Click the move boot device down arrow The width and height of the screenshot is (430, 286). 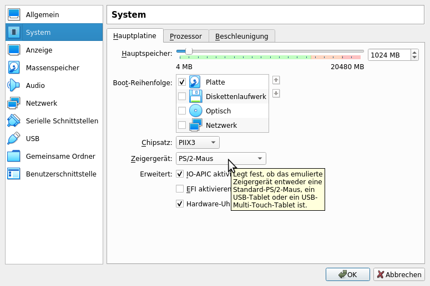(x=276, y=93)
